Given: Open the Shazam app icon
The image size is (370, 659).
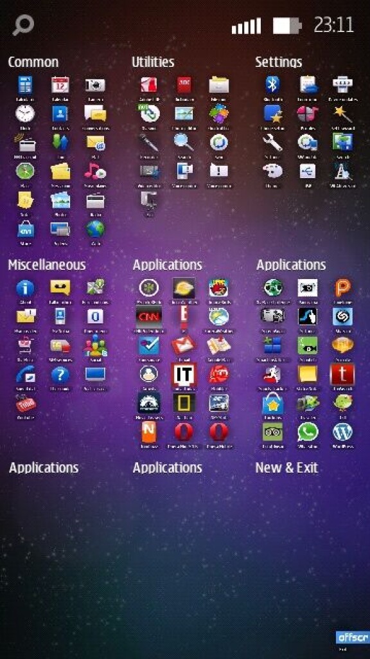Looking at the screenshot, I should tap(343, 317).
